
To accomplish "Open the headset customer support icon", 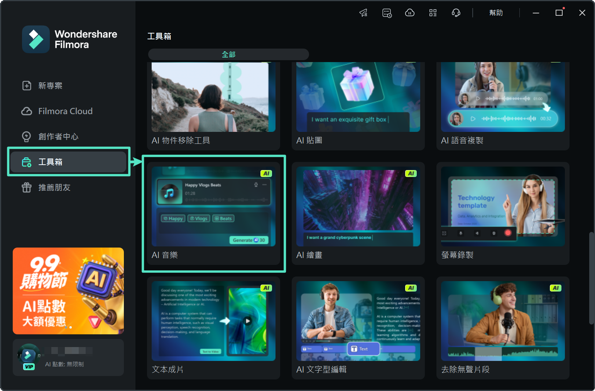I will point(456,13).
